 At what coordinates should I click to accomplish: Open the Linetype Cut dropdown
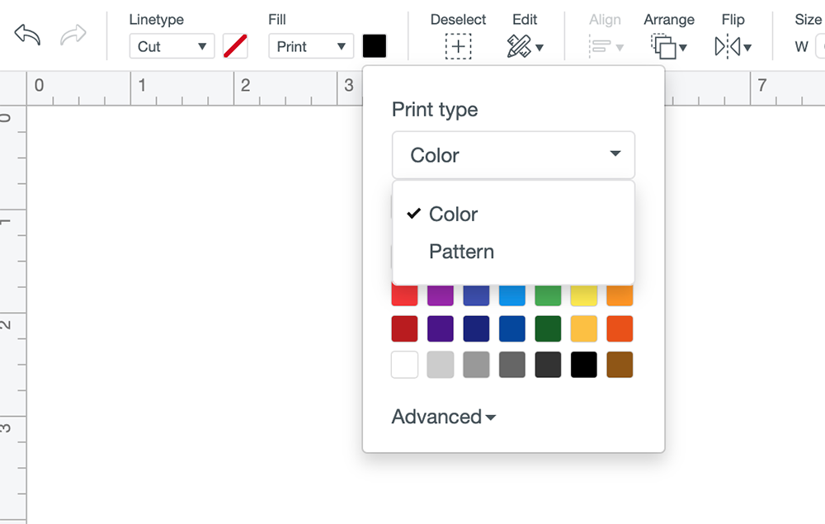(x=172, y=46)
